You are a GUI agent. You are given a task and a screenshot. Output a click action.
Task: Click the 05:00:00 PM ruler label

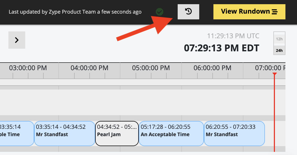click(x=151, y=68)
